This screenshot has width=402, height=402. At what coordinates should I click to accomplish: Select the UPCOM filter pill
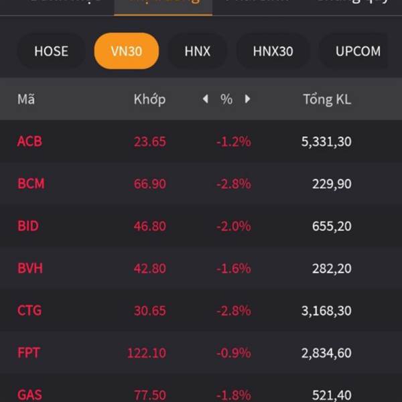[x=358, y=51]
